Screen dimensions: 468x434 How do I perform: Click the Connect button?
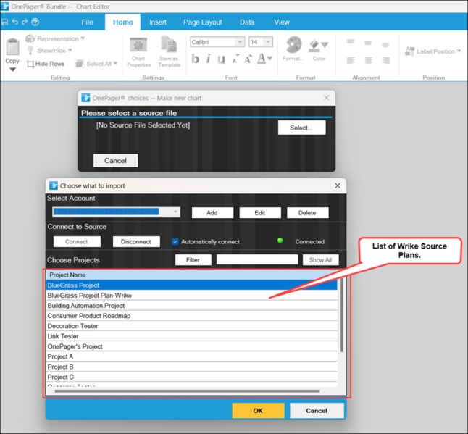(77, 241)
